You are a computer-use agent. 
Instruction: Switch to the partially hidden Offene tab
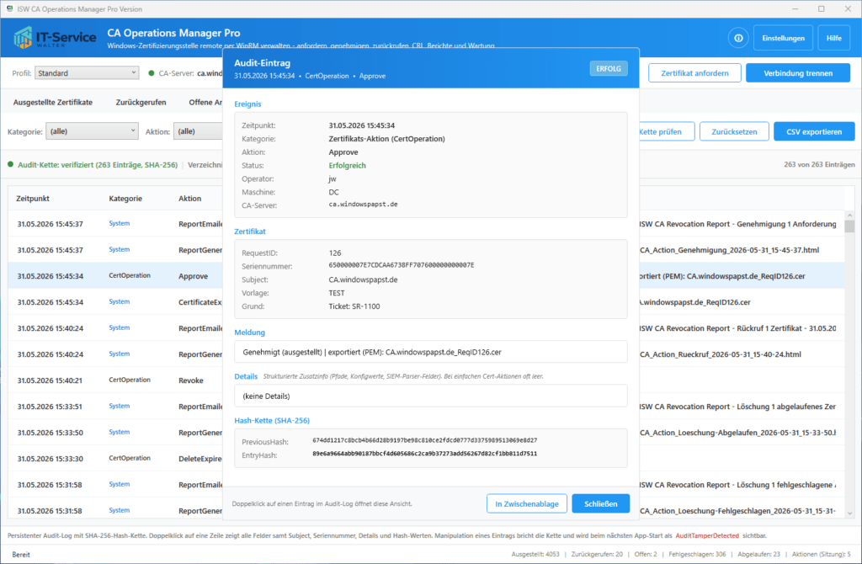[x=205, y=102]
